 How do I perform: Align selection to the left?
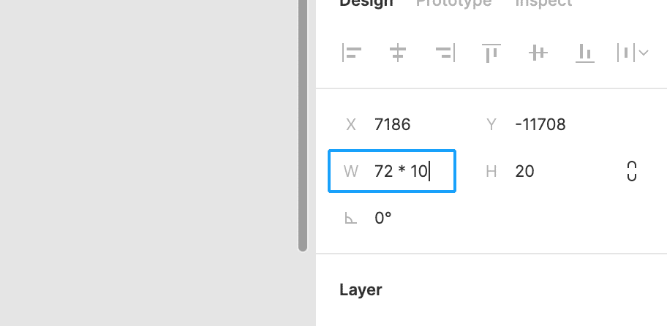click(352, 53)
